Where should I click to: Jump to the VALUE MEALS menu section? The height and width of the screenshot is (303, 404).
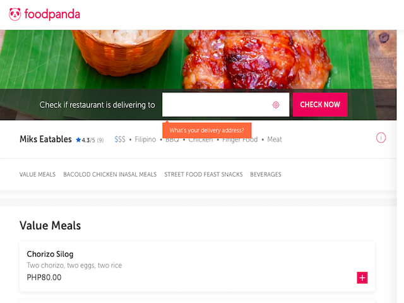point(37,174)
